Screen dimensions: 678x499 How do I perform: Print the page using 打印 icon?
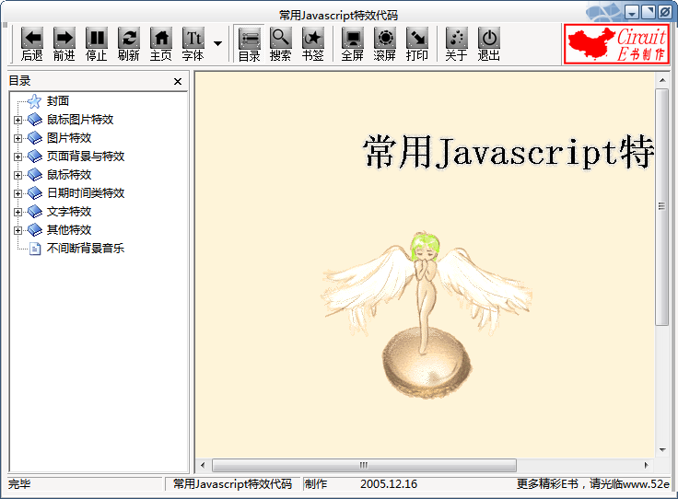(417, 39)
